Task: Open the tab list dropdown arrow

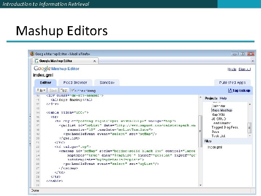Action: pyautogui.click(x=253, y=61)
